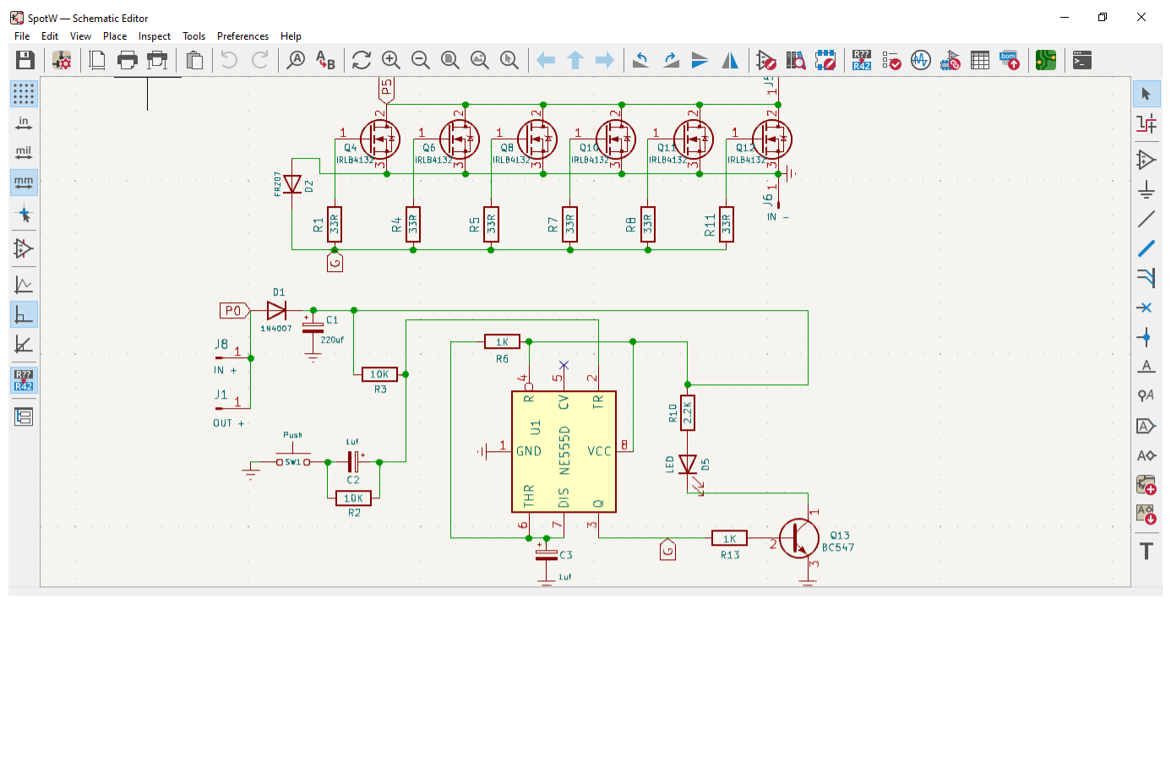Open the simulator tool
The height and width of the screenshot is (778, 1171).
921,60
